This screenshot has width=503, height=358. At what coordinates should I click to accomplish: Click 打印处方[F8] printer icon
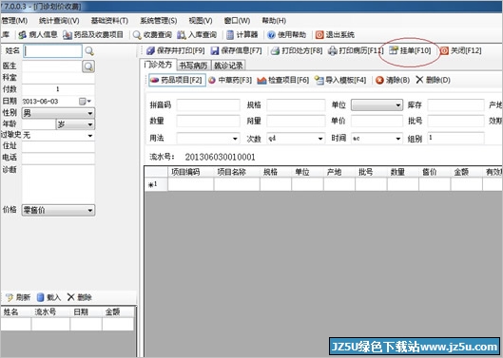click(x=275, y=50)
